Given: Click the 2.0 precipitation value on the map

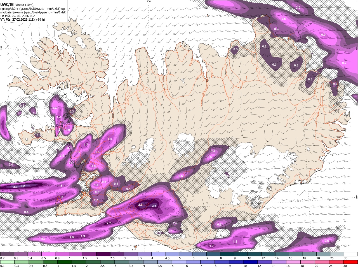Looking at the screenshot, I should 72,237.
